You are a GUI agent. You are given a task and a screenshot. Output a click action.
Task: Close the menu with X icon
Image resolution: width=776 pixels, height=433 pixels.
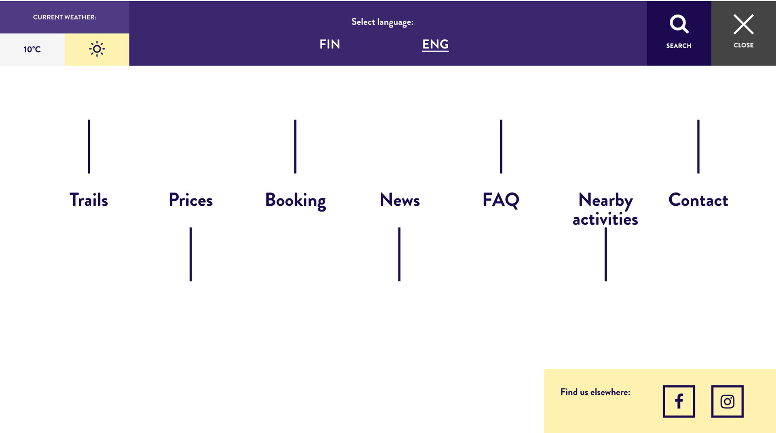pyautogui.click(x=743, y=24)
